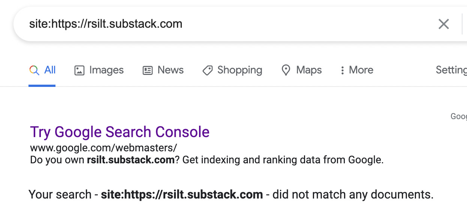Click the three-dot icon beside More

342,70
